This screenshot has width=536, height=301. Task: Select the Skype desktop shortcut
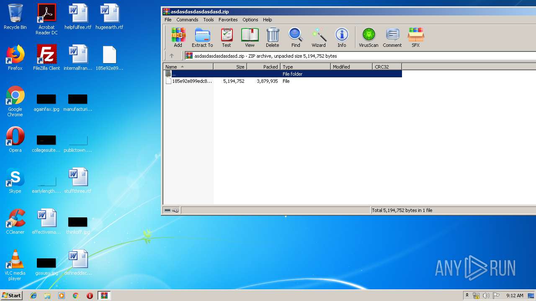point(15,181)
